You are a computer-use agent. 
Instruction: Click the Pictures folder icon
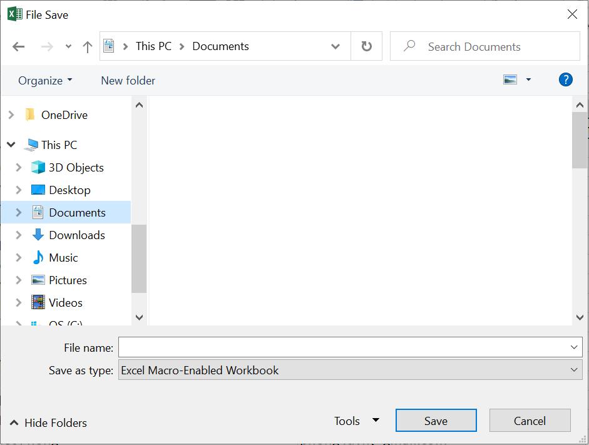click(x=38, y=280)
